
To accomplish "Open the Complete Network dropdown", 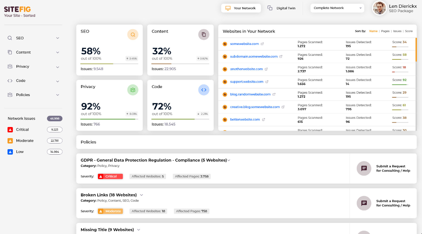I will click(337, 8).
